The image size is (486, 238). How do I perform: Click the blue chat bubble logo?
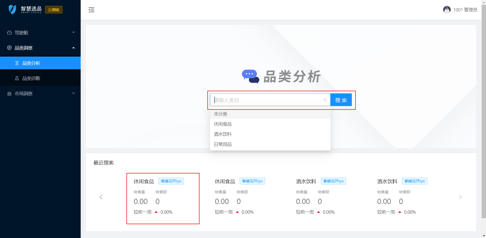[250, 76]
